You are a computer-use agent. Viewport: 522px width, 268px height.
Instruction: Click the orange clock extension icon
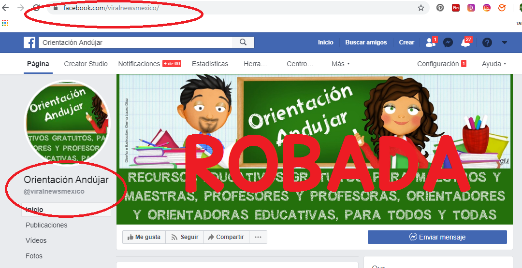[x=502, y=8]
